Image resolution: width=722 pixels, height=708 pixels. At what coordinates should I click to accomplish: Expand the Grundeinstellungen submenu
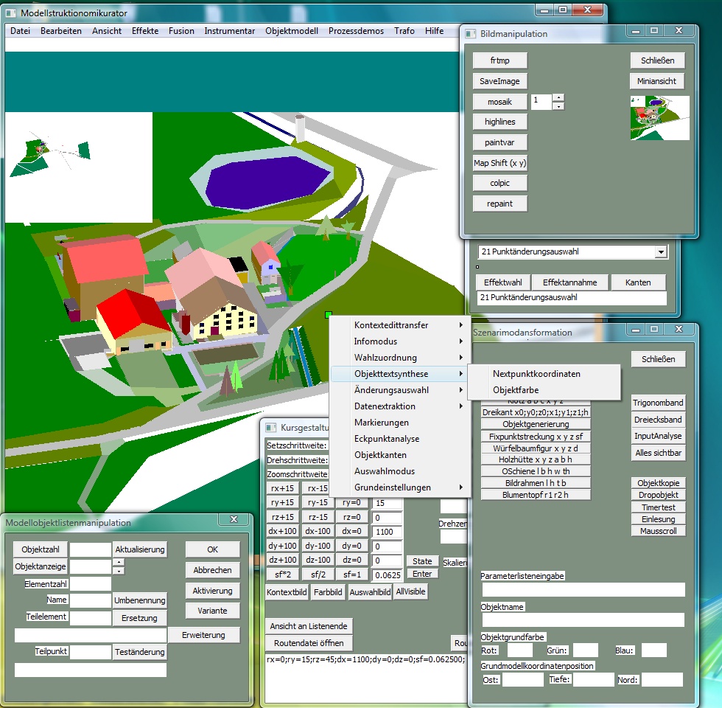[399, 487]
